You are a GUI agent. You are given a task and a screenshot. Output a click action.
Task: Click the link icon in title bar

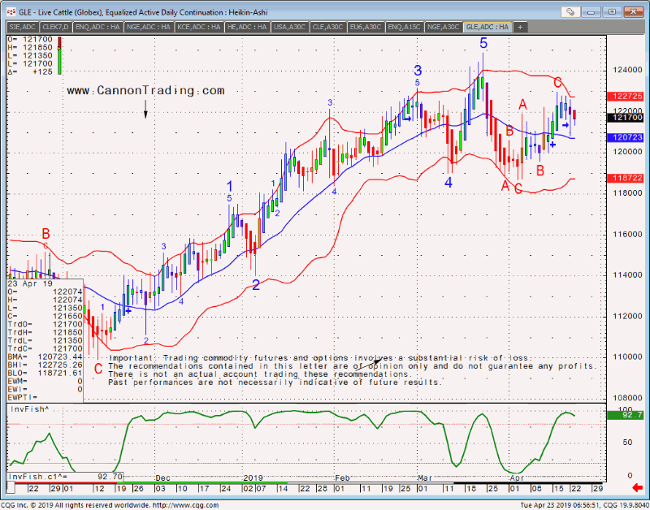pos(572,11)
